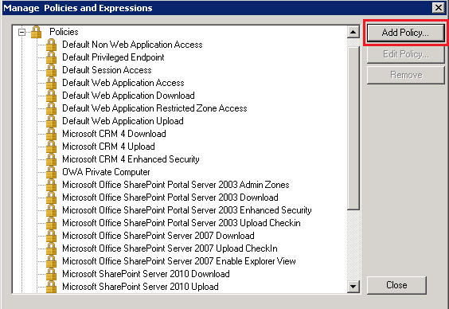Click the vertical scrollbar thumb
Image resolution: width=449 pixels, height=309 pixels.
pos(353,128)
